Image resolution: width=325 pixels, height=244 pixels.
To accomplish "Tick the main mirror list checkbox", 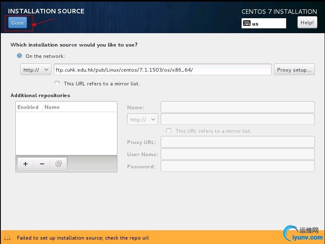I will coord(57,83).
